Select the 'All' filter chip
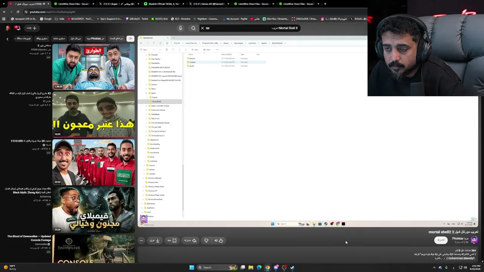 point(130,39)
